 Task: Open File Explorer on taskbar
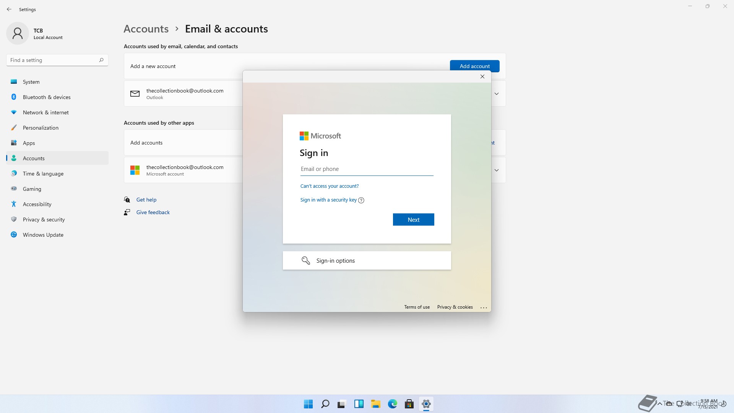tap(375, 404)
